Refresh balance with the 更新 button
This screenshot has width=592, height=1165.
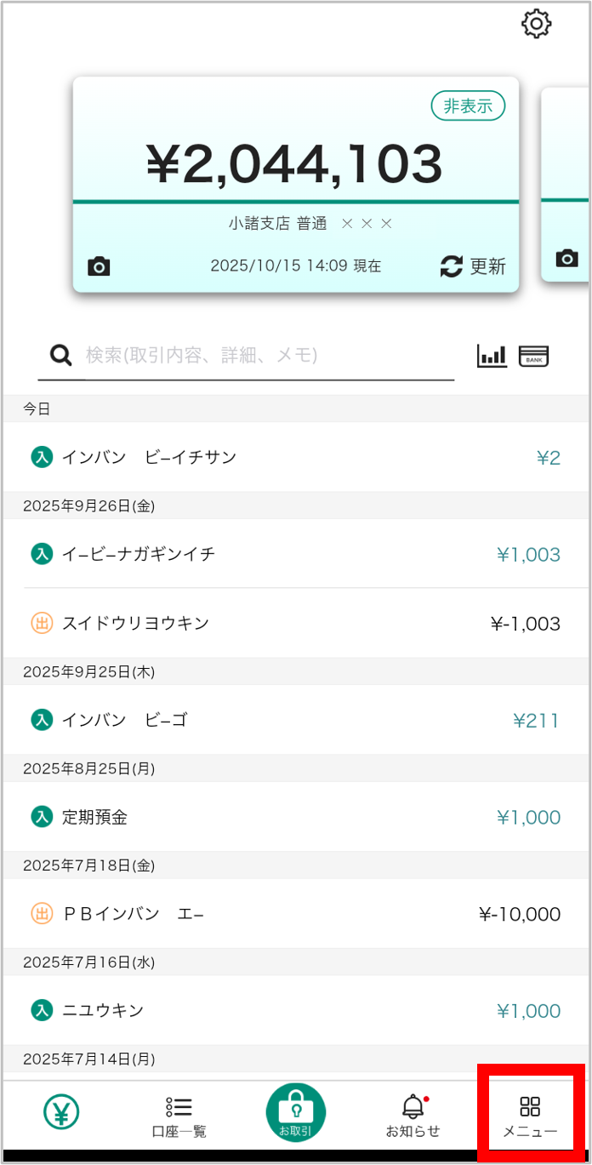pyautogui.click(x=473, y=266)
